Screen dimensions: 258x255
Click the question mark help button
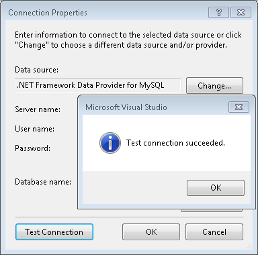coord(218,12)
